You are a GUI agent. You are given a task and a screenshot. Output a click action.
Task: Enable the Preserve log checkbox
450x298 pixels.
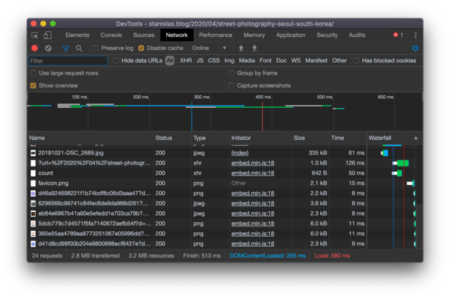[x=96, y=48]
